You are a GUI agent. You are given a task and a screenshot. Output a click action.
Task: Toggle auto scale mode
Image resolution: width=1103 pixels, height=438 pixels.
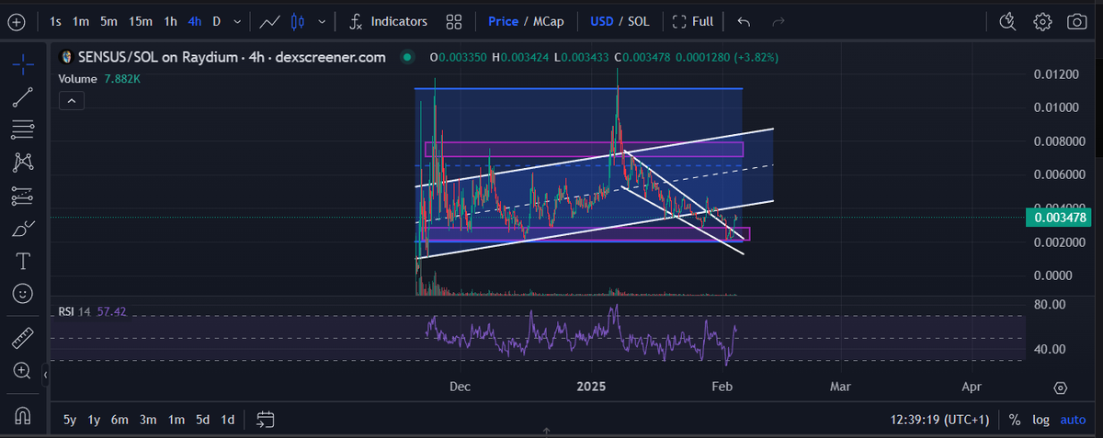pos(1073,420)
